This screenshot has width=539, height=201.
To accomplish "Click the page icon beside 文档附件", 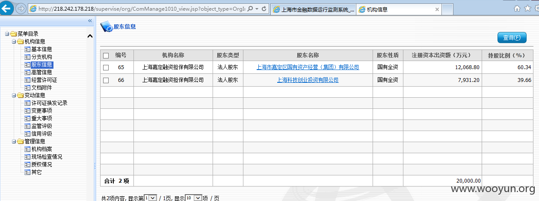I will pos(27,87).
